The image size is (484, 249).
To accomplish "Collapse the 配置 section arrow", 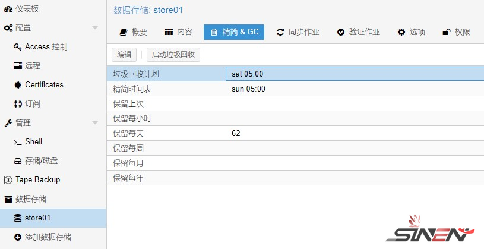I will tap(95, 28).
